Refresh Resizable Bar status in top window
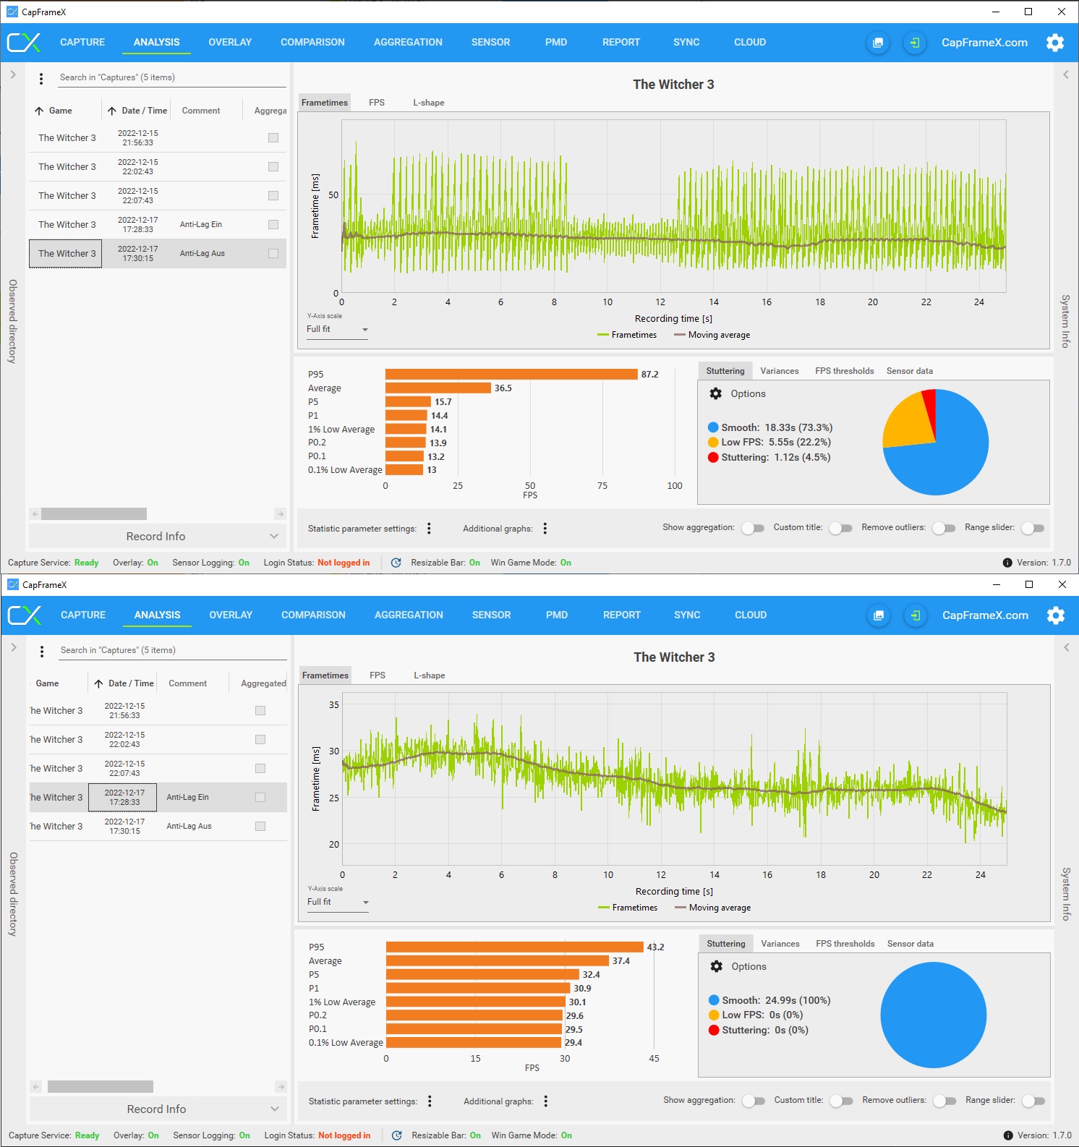The width and height of the screenshot is (1079, 1147). click(x=396, y=563)
